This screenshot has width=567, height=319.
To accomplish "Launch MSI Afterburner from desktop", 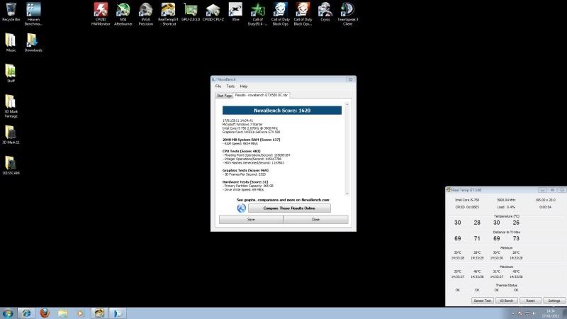I will 123,10.
